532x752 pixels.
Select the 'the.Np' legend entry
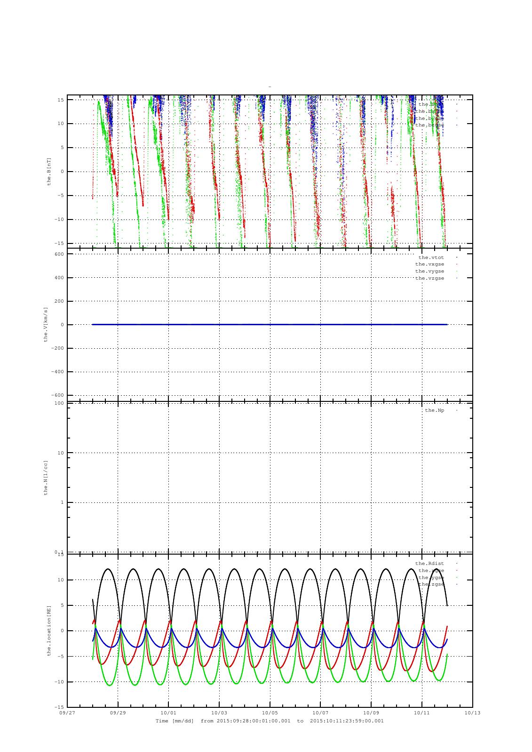(434, 410)
